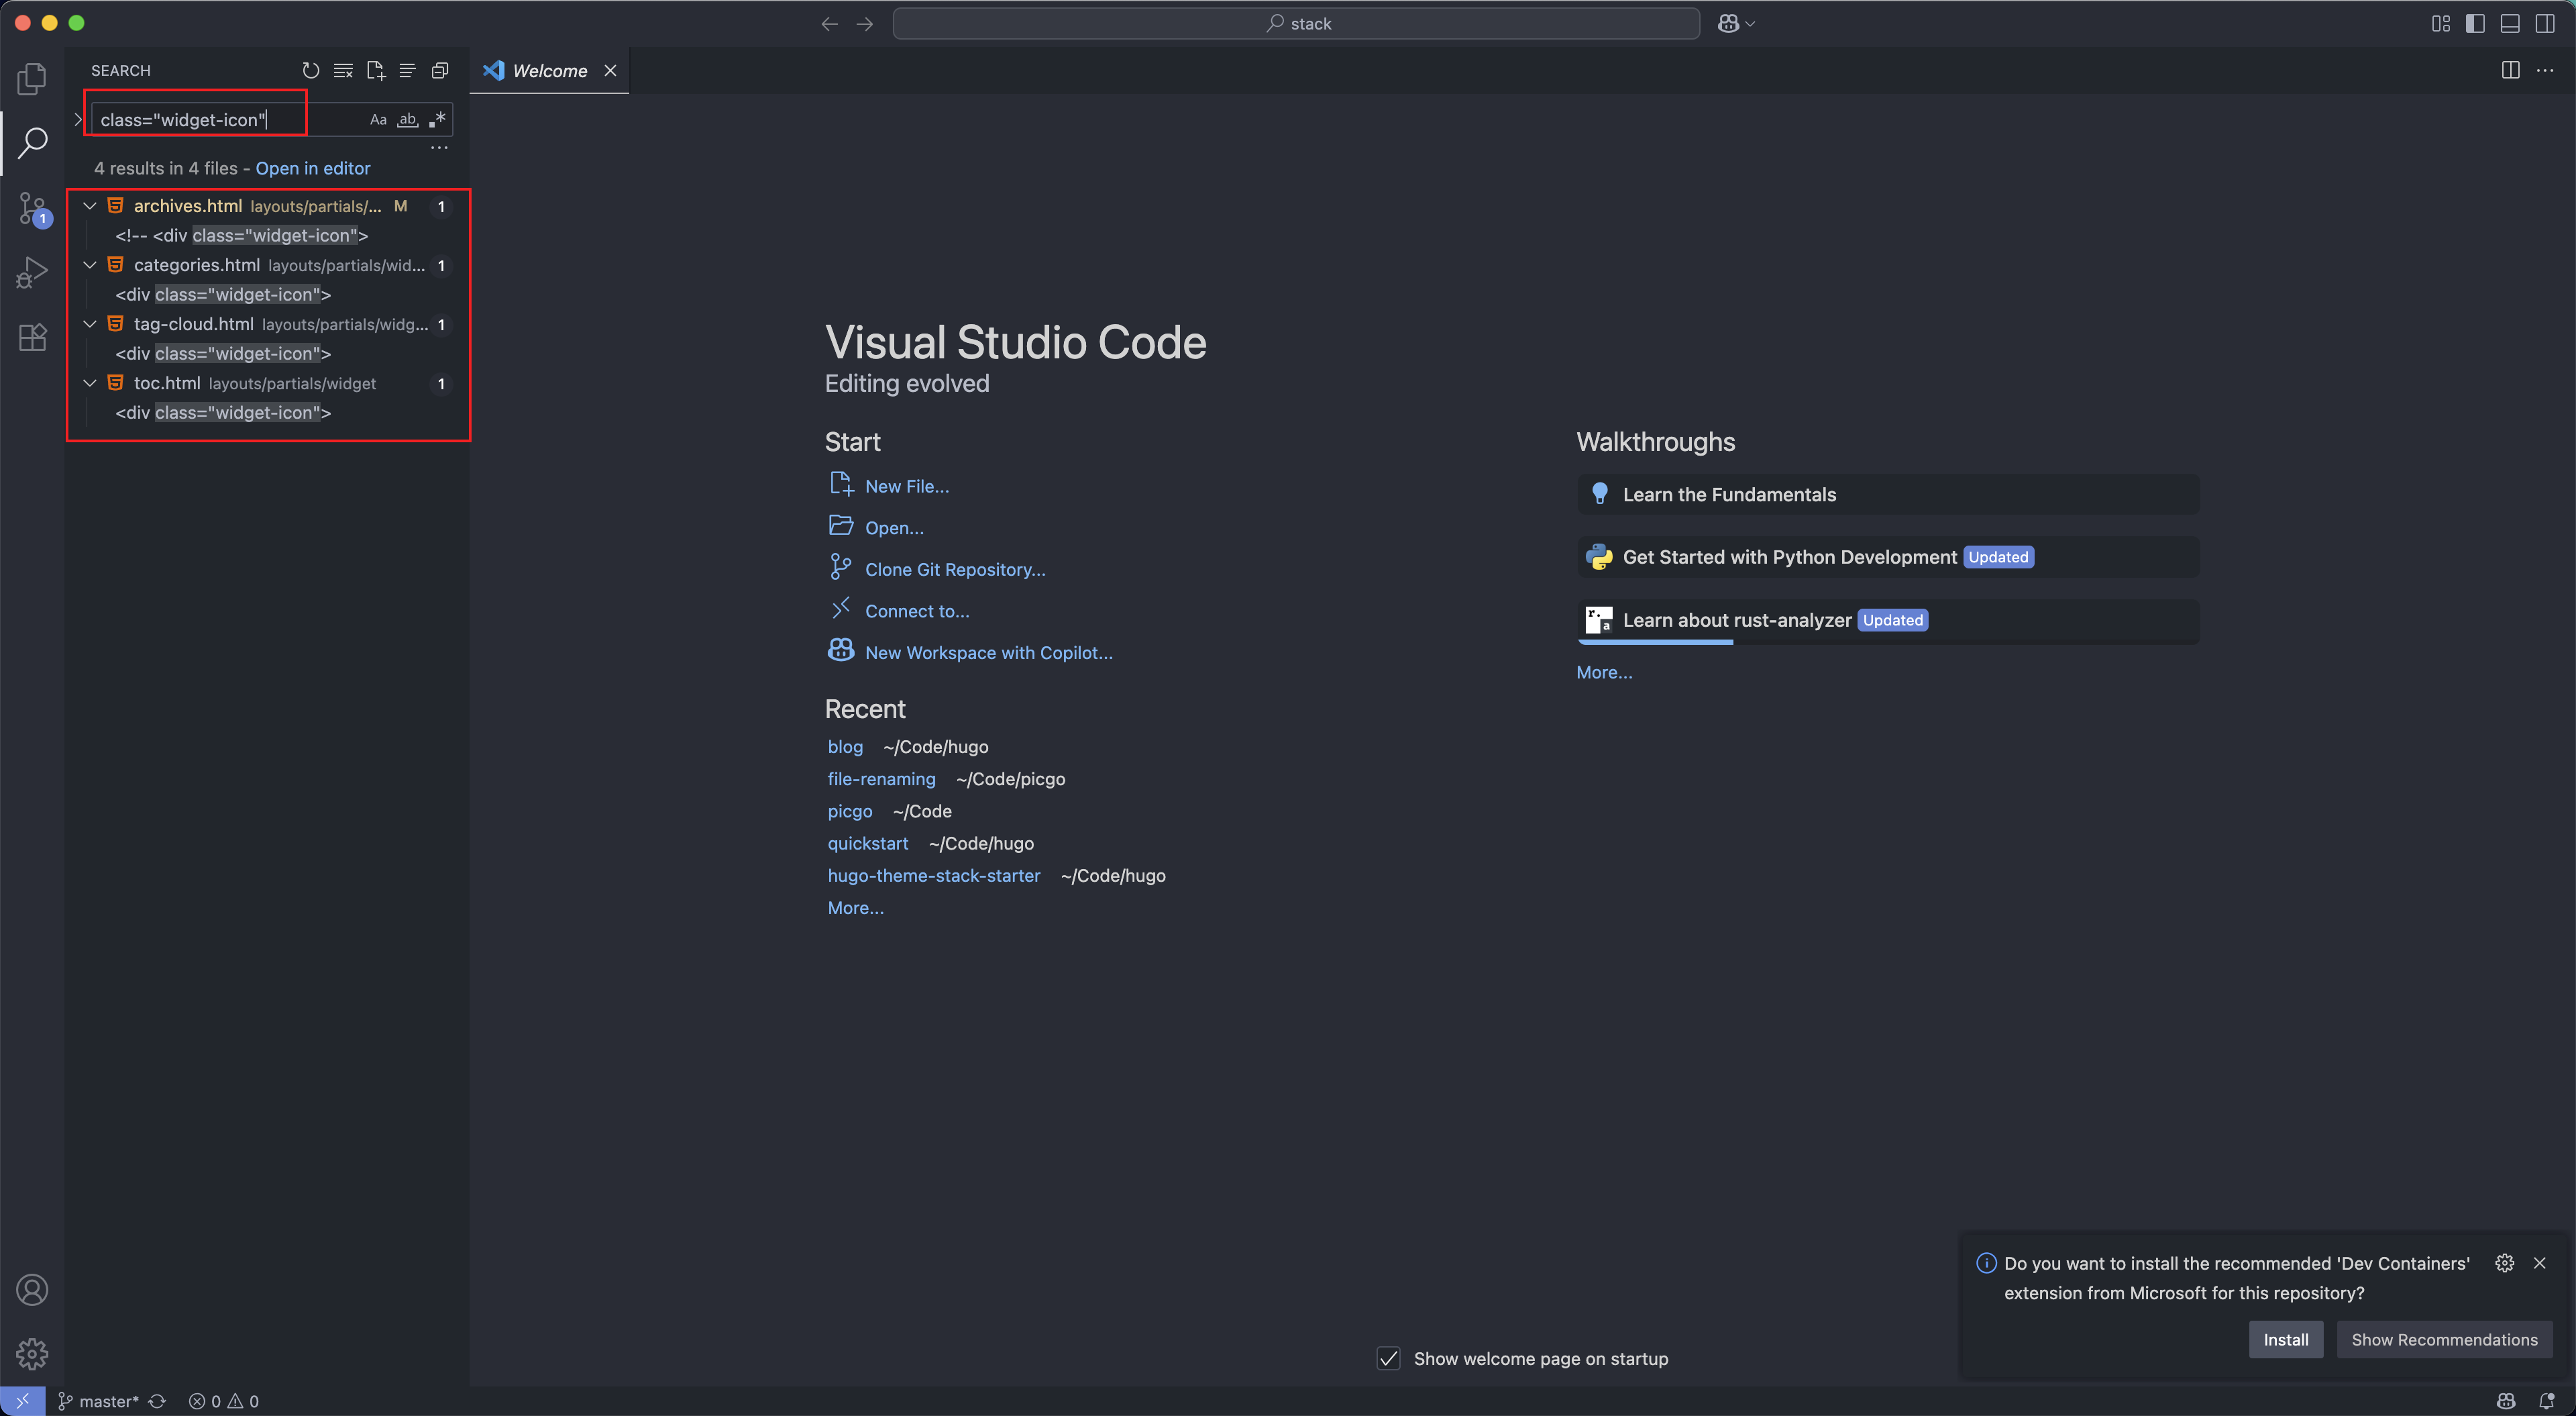Collapse all search results
Screen dimensions: 2576x1416
tap(440, 70)
